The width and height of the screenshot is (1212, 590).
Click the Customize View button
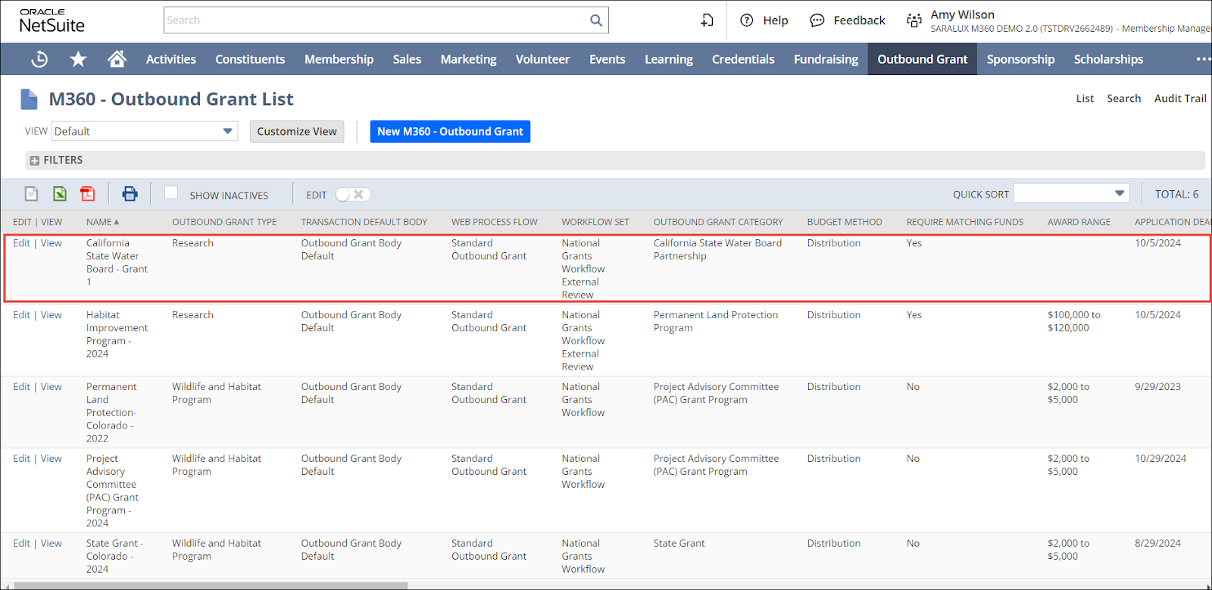pyautogui.click(x=297, y=131)
